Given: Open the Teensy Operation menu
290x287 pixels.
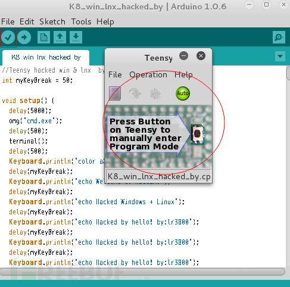Looking at the screenshot, I should 148,75.
